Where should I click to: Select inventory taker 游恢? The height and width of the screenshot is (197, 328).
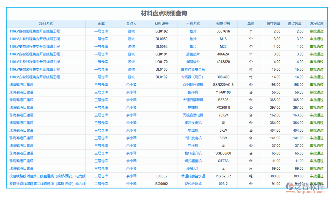click(131, 31)
